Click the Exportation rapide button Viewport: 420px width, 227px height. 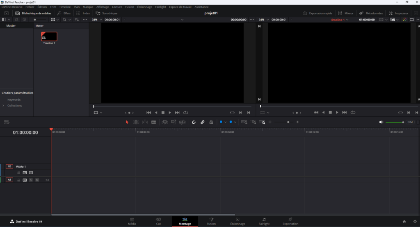(317, 13)
